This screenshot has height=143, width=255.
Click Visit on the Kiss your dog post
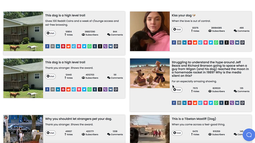(x=177, y=29)
